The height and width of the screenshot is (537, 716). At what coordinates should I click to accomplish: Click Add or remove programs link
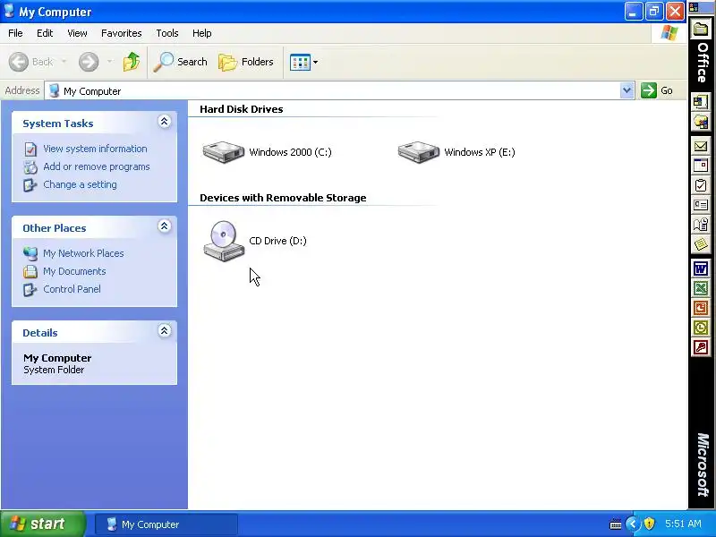(97, 166)
